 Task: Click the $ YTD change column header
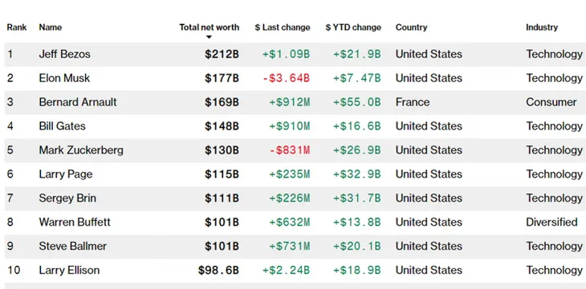pos(353,27)
